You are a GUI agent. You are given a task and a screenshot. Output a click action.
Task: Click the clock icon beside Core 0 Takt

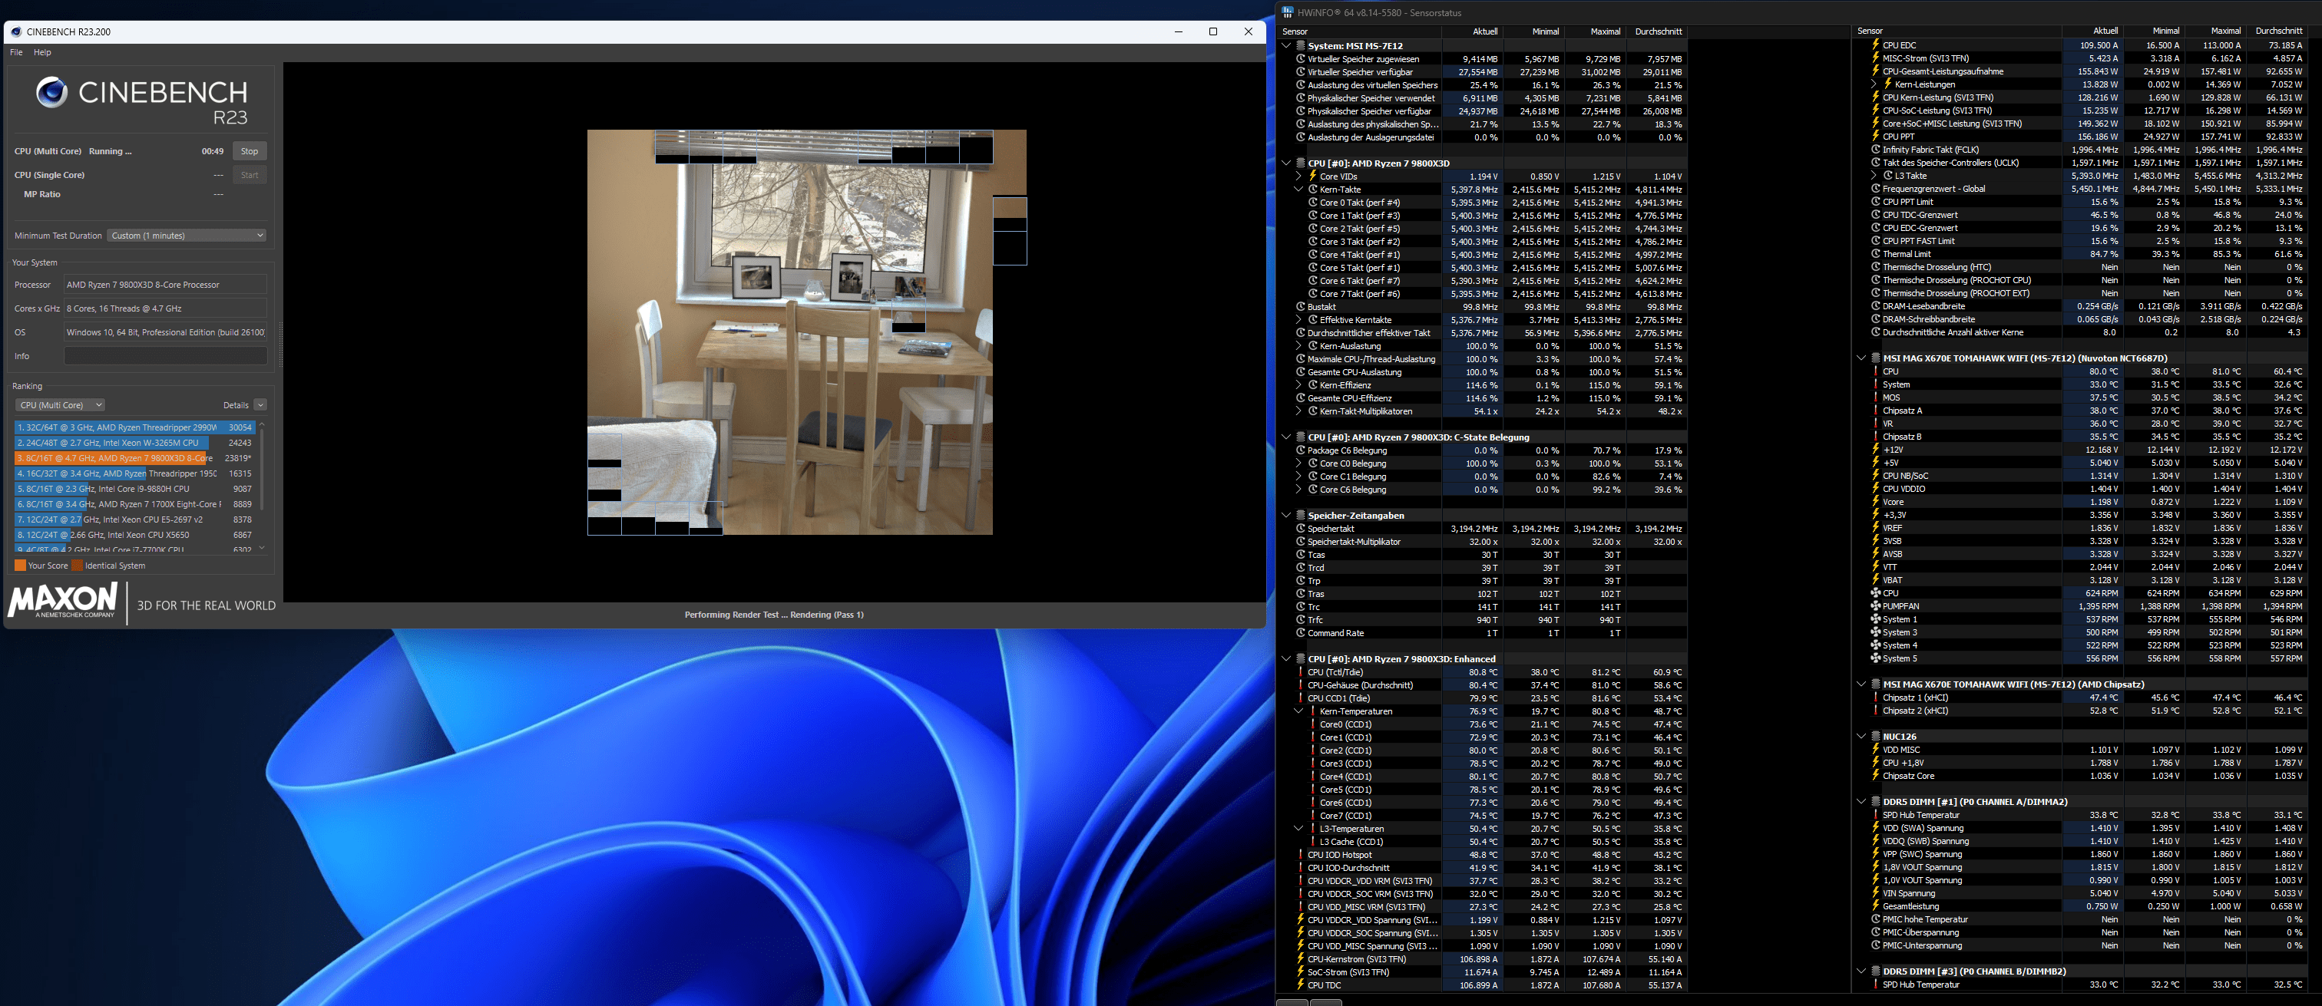click(x=1313, y=203)
